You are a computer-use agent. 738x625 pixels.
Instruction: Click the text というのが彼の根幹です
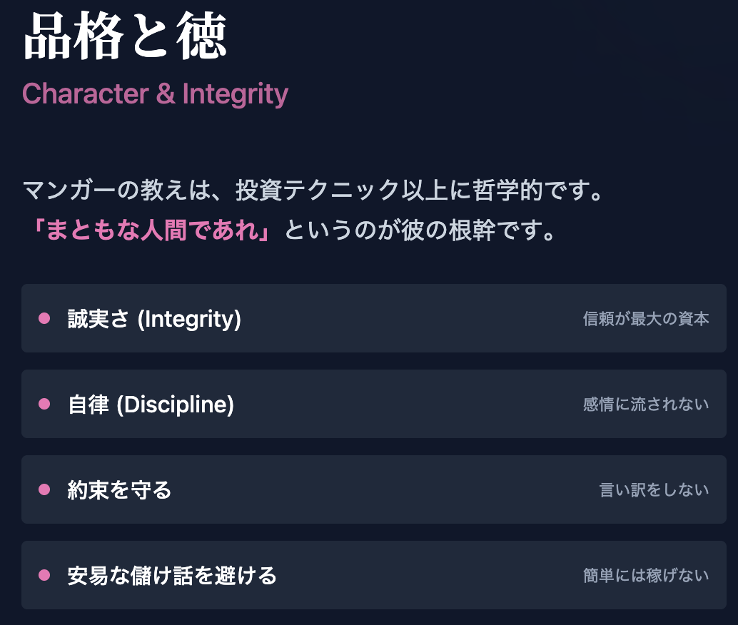pos(420,230)
